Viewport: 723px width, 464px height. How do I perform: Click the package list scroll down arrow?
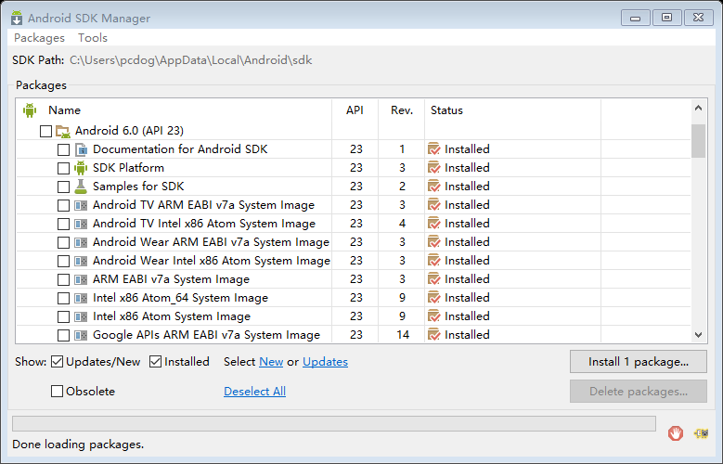[698, 335]
